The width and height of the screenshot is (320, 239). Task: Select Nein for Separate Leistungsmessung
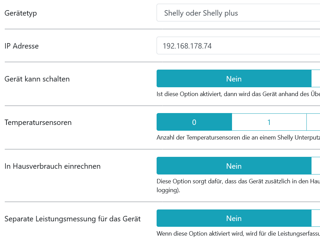click(x=234, y=218)
